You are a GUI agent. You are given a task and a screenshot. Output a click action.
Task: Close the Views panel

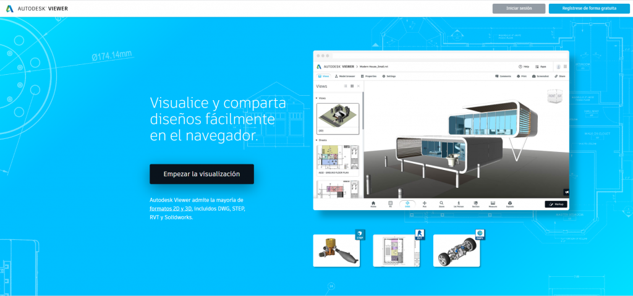click(x=359, y=86)
